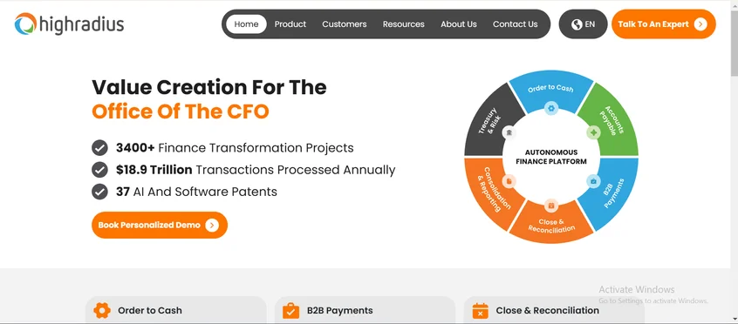Click the Treasury & Risk bank icon
The height and width of the screenshot is (324, 738).
pos(509,132)
